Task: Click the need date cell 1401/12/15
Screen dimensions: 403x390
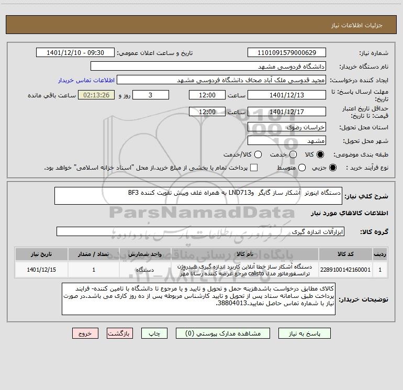Action: click(x=41, y=270)
